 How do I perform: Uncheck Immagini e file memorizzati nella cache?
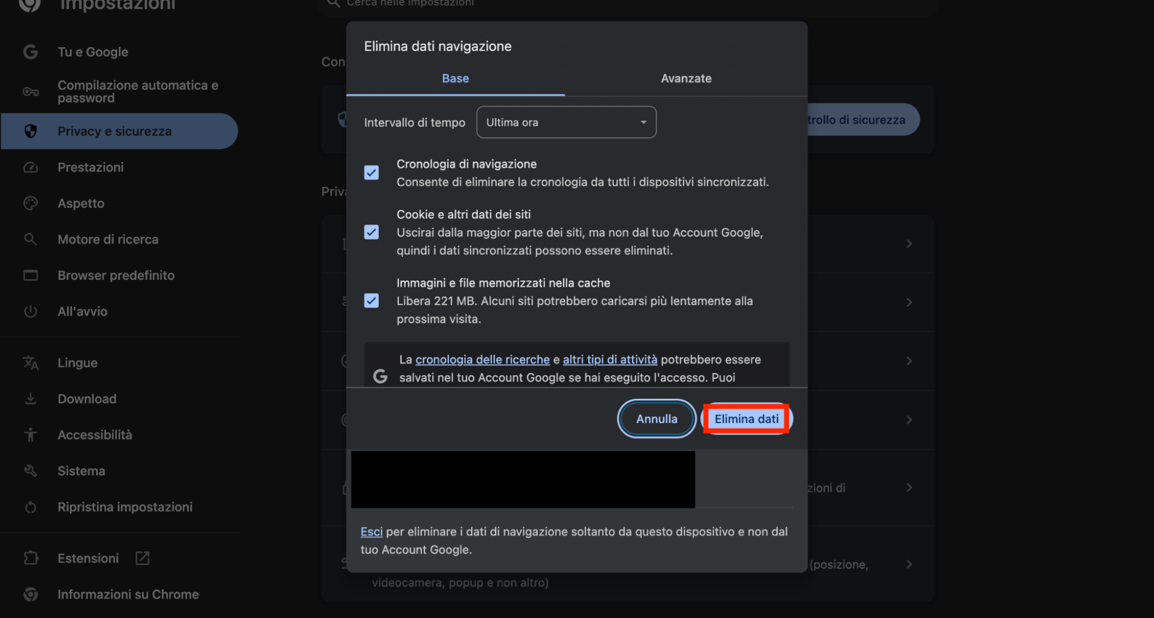(371, 301)
